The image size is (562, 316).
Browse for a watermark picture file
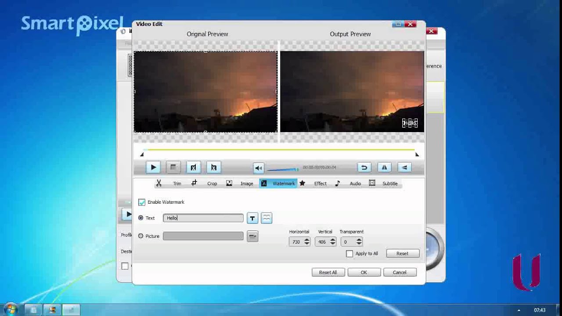click(252, 236)
